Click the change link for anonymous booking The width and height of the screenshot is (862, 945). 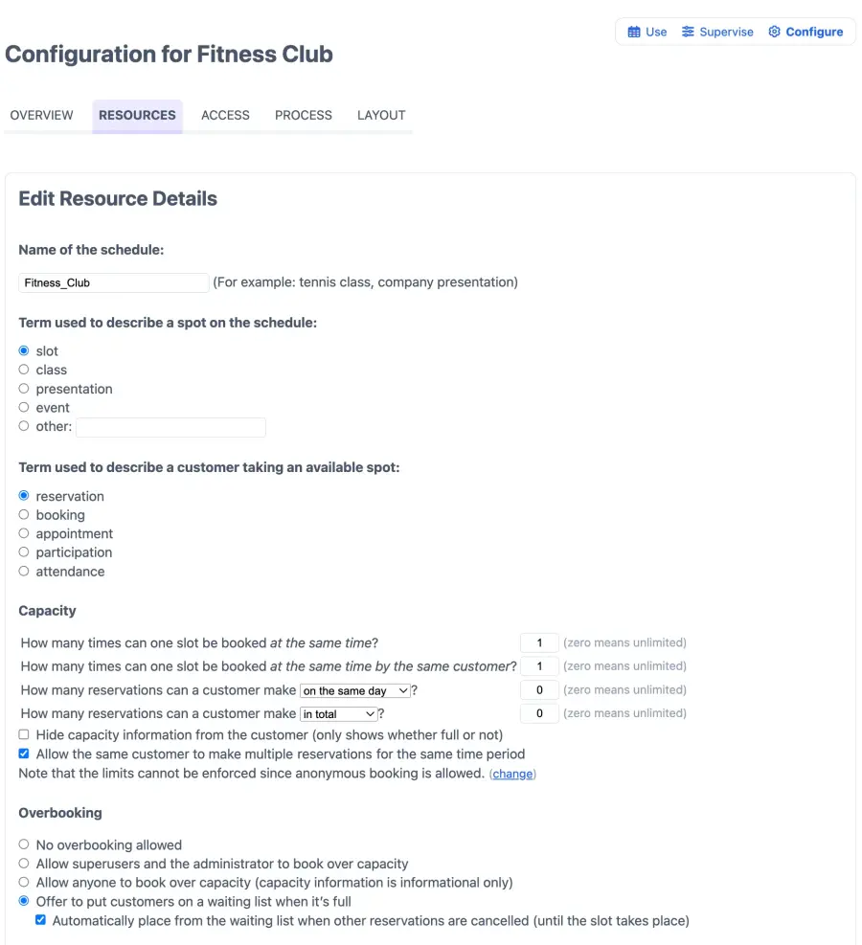click(x=512, y=774)
